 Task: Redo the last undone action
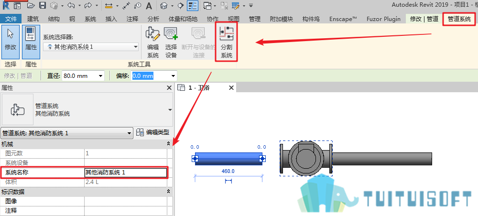coord(88,5)
